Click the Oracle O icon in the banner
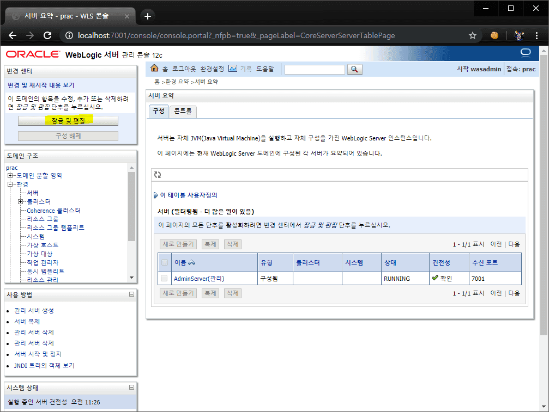 (526, 53)
